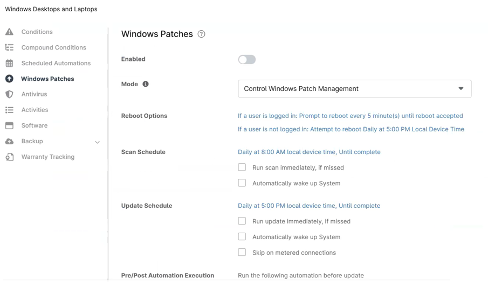Check Automatically wake up System under Update Schedule

[242, 236]
